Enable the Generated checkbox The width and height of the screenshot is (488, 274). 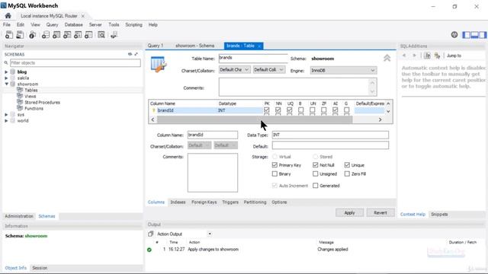pyautogui.click(x=315, y=186)
